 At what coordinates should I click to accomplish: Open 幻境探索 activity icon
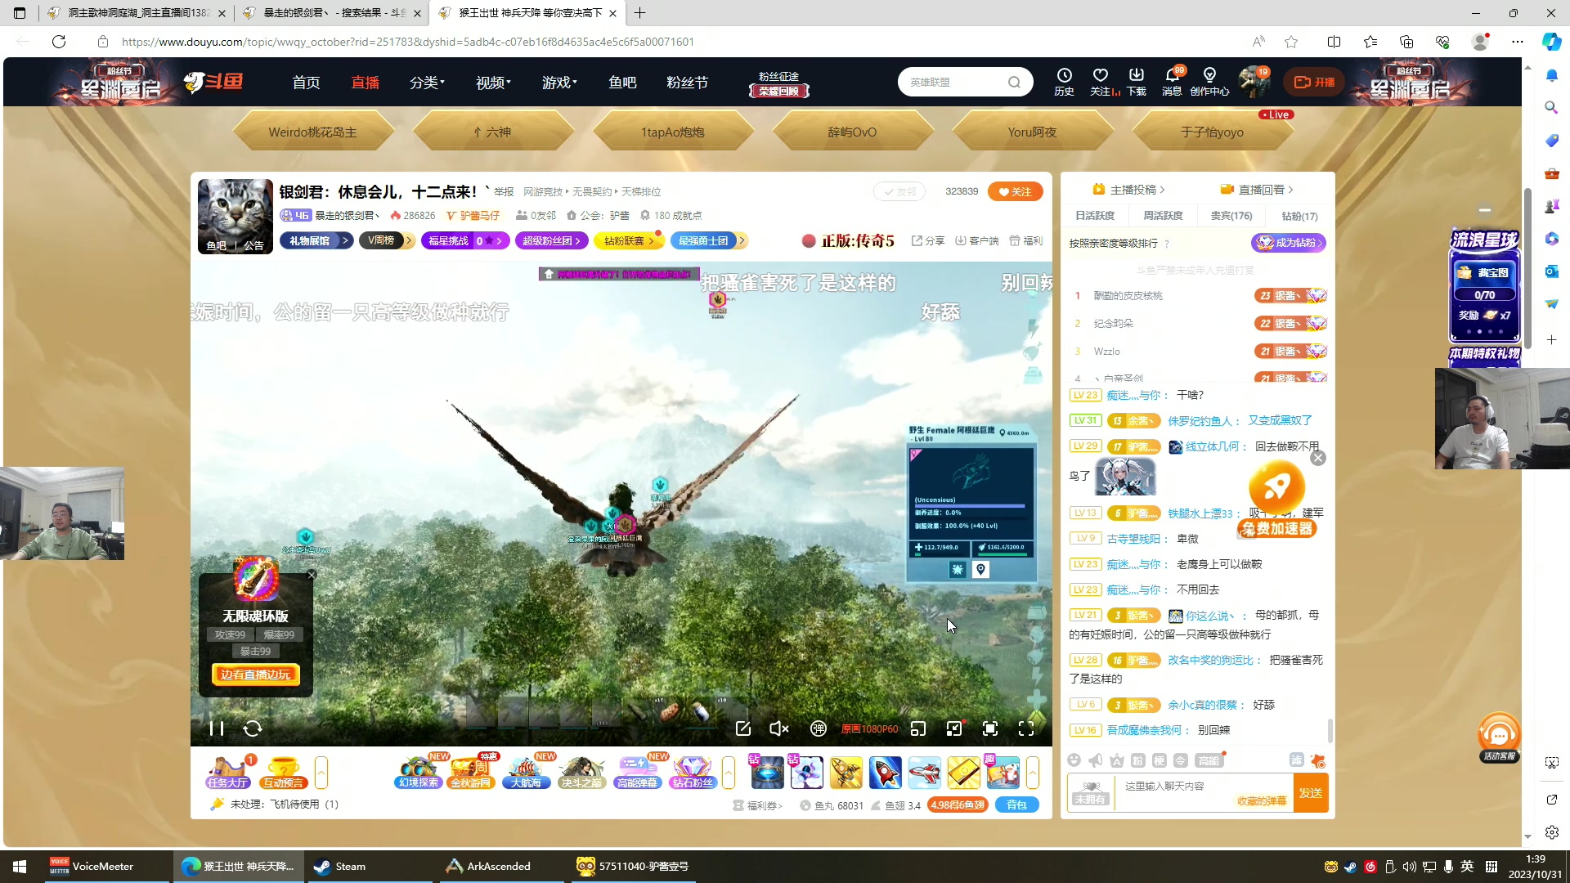click(x=419, y=772)
